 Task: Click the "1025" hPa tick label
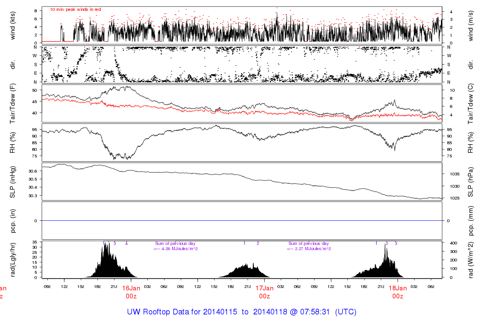coord(455,198)
